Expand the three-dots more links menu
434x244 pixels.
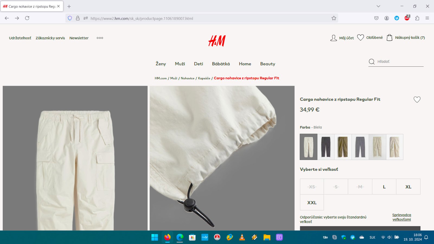[100, 38]
